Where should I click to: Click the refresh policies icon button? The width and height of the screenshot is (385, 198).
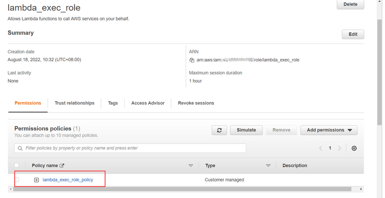(x=219, y=130)
